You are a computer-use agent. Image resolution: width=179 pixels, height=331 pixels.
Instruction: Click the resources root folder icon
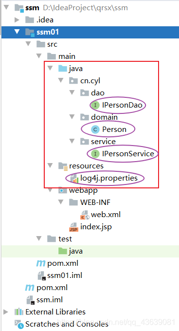tap(63, 166)
